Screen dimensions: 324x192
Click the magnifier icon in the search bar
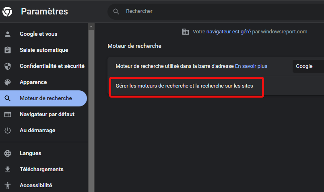tap(116, 11)
